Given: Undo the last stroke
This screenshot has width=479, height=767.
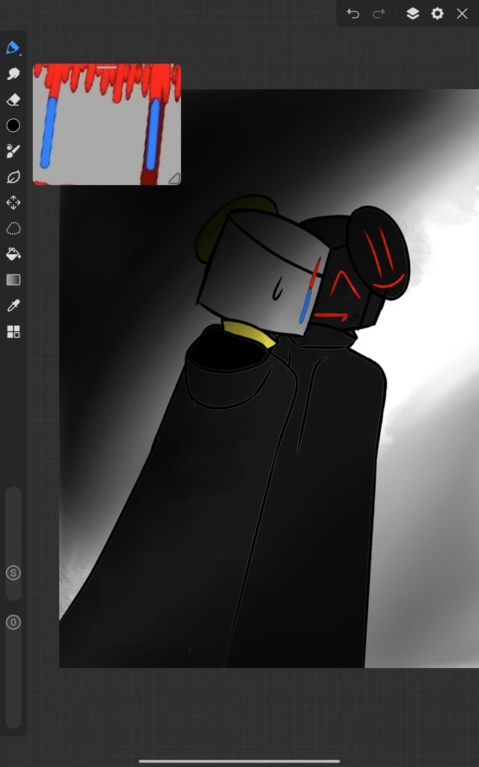Looking at the screenshot, I should pyautogui.click(x=353, y=13).
